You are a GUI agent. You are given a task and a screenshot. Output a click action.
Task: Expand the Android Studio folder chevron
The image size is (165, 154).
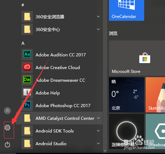(98, 143)
